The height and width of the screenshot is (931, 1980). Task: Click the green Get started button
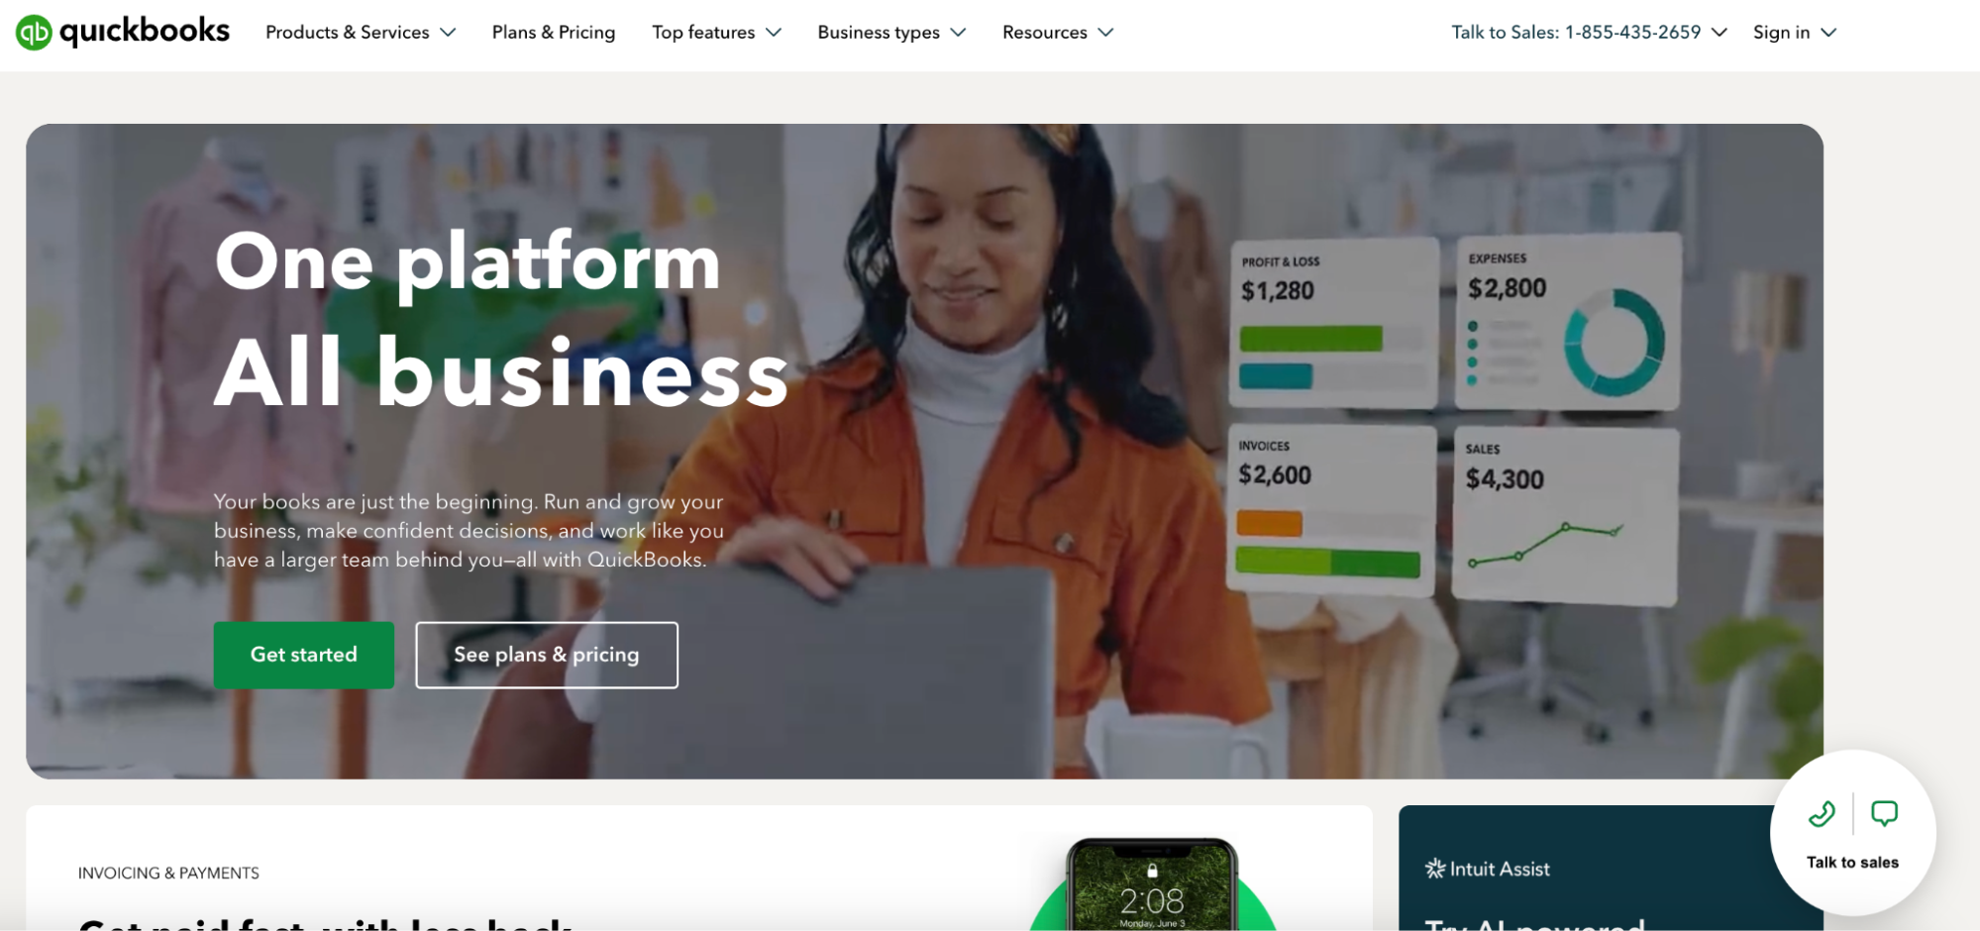click(304, 655)
